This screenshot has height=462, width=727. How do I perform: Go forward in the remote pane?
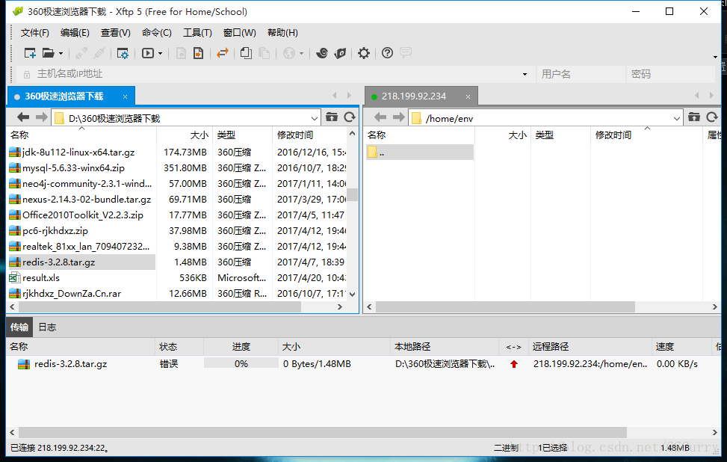399,117
